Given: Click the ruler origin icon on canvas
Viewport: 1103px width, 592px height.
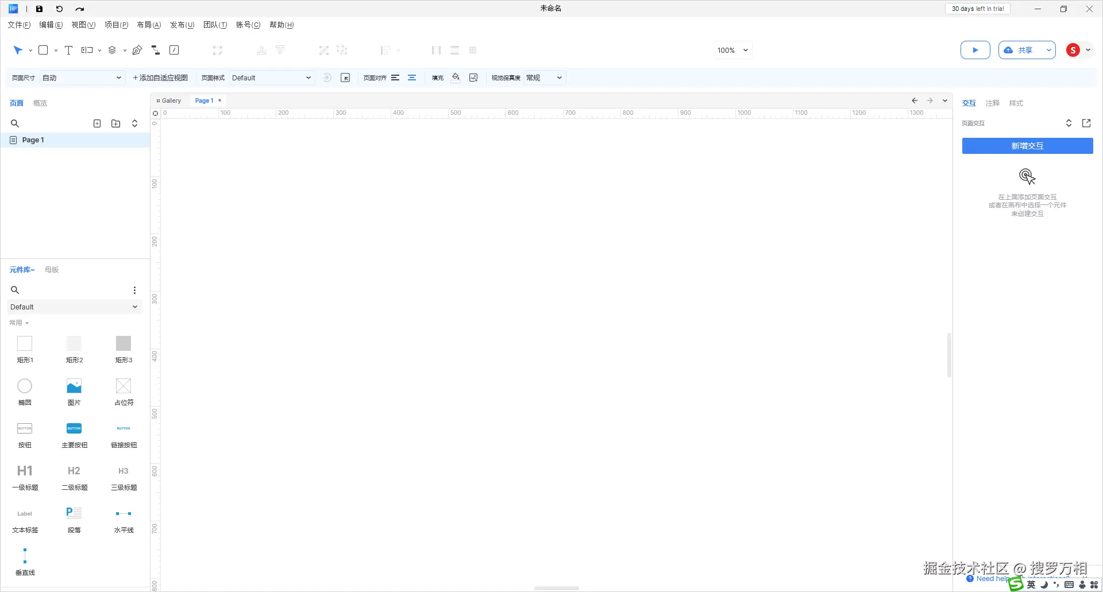Looking at the screenshot, I should [x=155, y=113].
